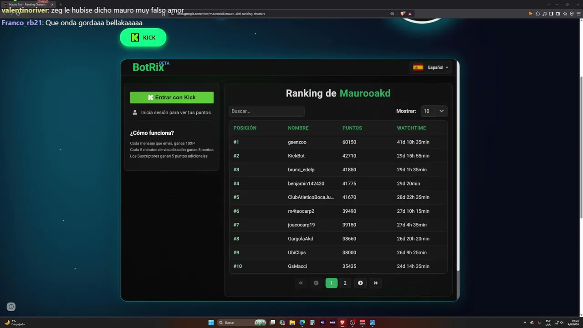Click the 60150 points value
583x328 pixels.
(349, 142)
